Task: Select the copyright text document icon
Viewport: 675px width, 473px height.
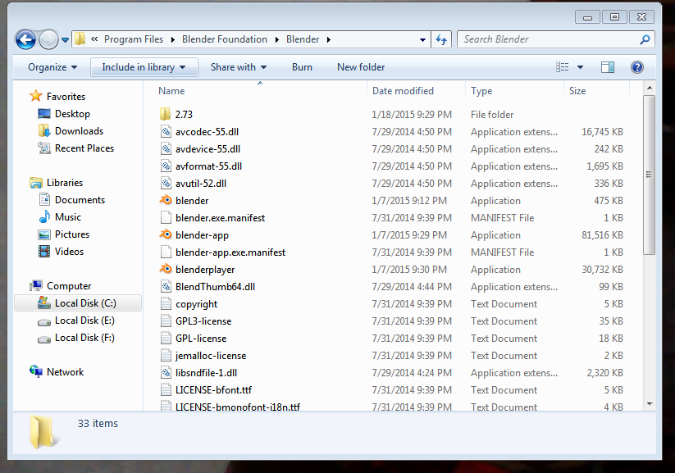Action: [x=166, y=303]
